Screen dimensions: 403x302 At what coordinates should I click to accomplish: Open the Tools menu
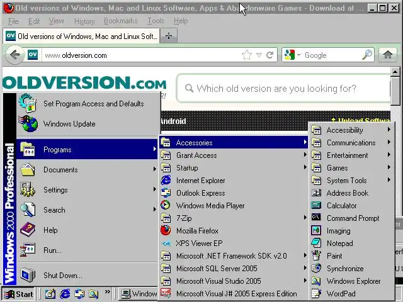pos(156,21)
